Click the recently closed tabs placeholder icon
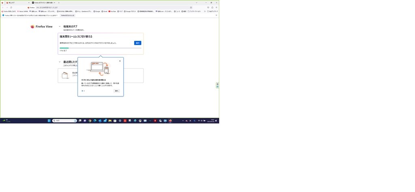 (x=65, y=76)
